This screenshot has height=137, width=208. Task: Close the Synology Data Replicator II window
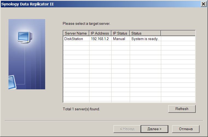click(x=204, y=4)
